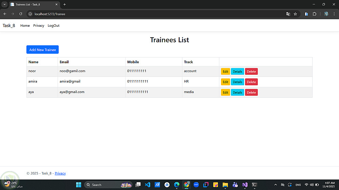Open the 24°C weather widget
This screenshot has height=190, width=339.
[x=14, y=185]
